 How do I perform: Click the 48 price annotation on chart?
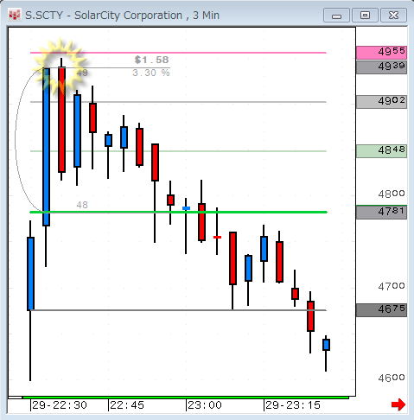82,205
